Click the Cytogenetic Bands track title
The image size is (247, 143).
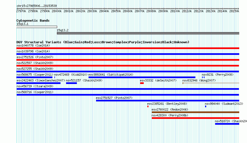[x=33, y=21]
